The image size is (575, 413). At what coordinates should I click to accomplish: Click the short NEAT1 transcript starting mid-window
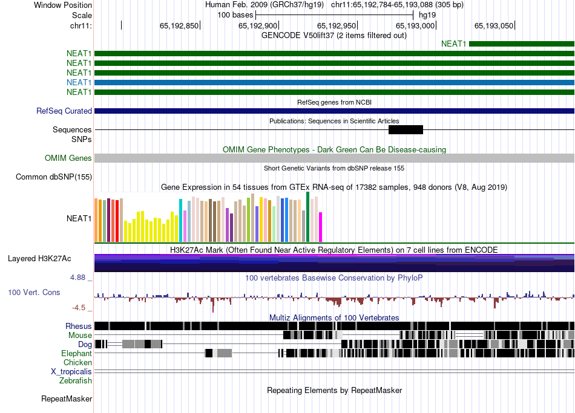click(522, 44)
